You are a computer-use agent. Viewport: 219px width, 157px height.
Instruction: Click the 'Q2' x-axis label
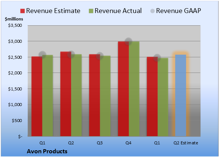click(x=71, y=143)
